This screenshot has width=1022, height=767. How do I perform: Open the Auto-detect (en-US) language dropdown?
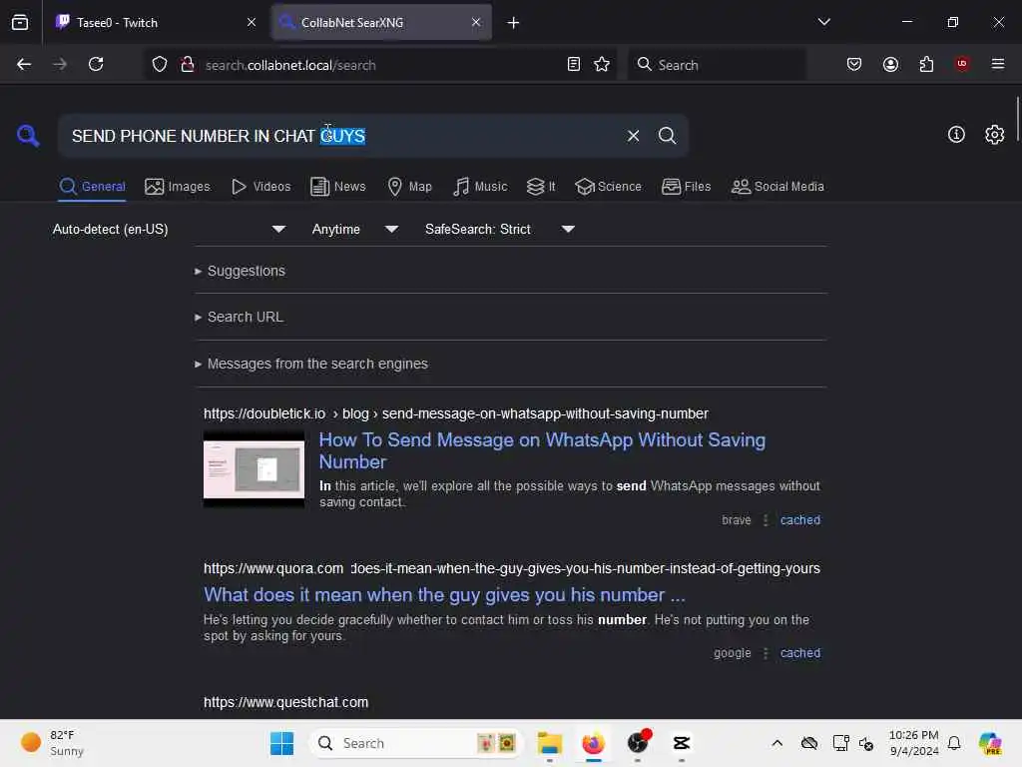click(x=169, y=229)
